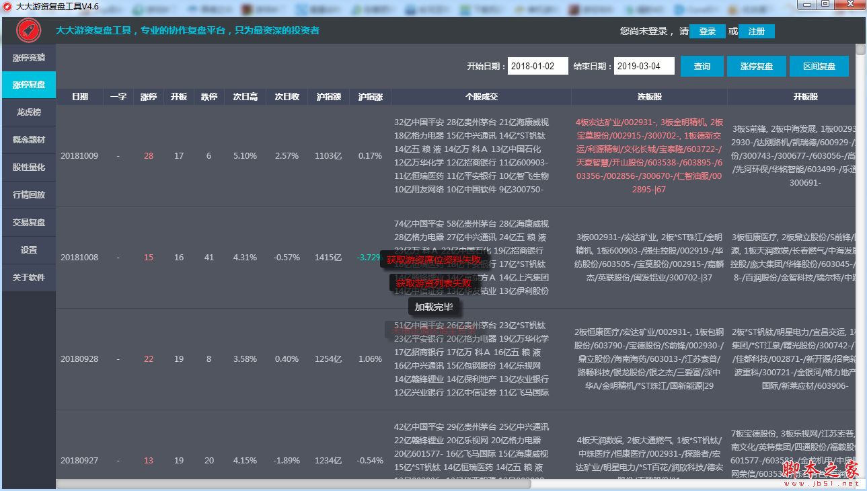Click the 区间复盘 button

point(819,67)
